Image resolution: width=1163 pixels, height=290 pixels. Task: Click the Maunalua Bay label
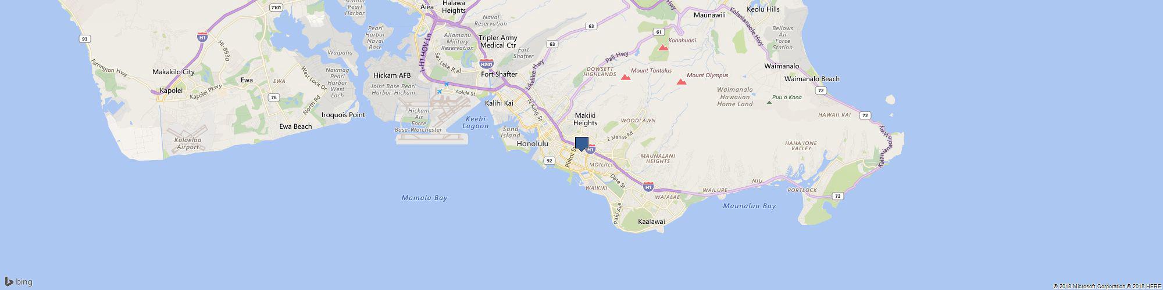750,206
